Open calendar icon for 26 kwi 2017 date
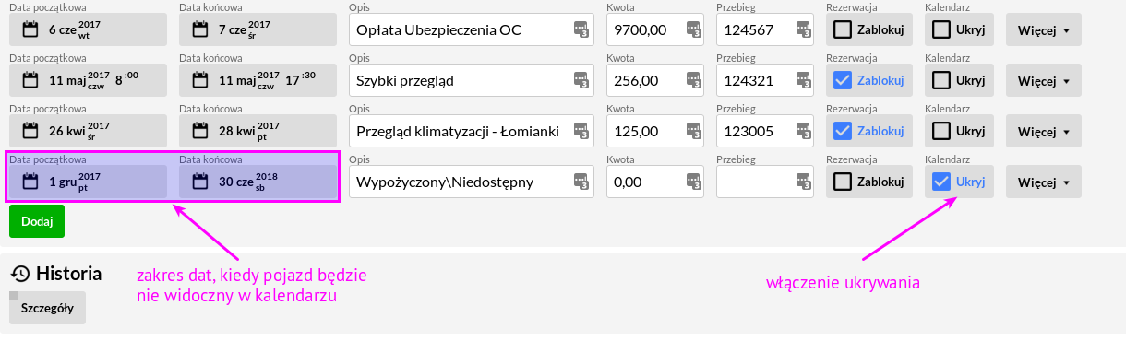 [30, 131]
